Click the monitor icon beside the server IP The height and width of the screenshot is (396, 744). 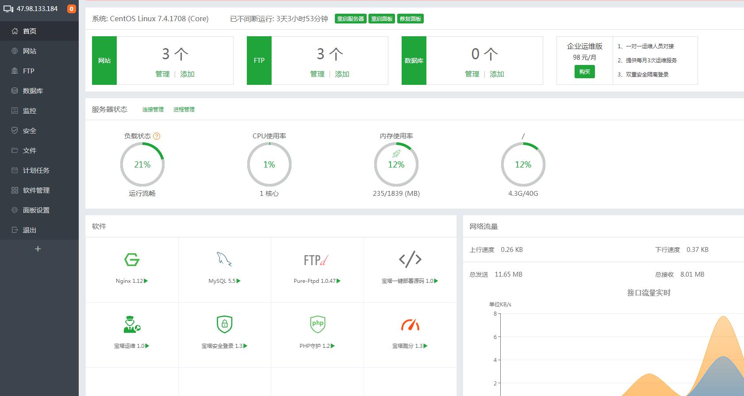coord(8,9)
